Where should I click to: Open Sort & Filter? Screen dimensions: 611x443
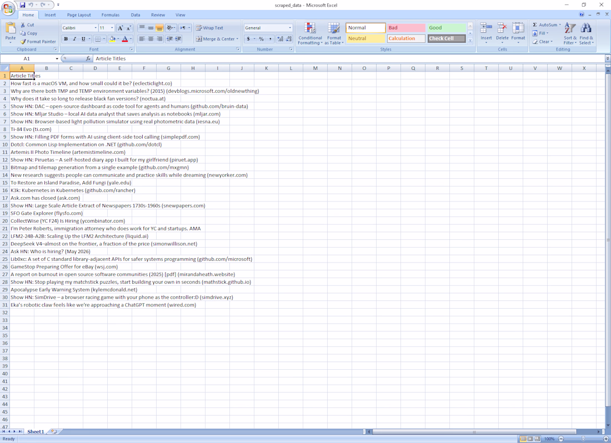570,33
